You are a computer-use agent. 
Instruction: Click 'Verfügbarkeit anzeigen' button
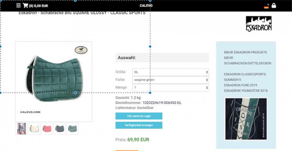[139, 125]
